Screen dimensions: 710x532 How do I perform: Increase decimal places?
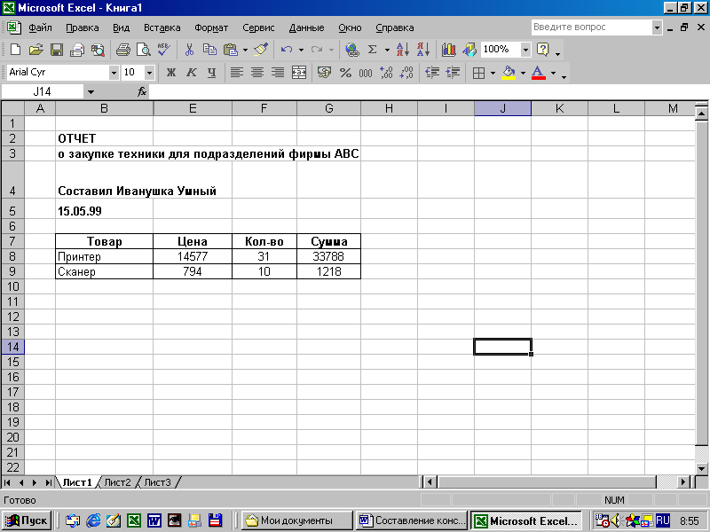click(386, 73)
